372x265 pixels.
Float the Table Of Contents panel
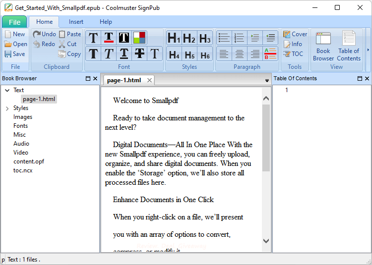360,78
